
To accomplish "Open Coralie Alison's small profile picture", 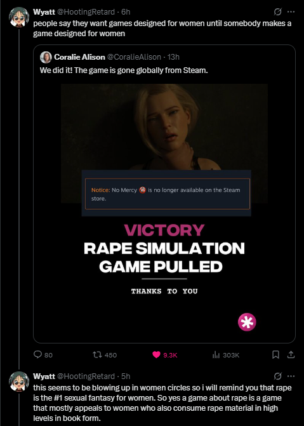I will (x=46, y=57).
